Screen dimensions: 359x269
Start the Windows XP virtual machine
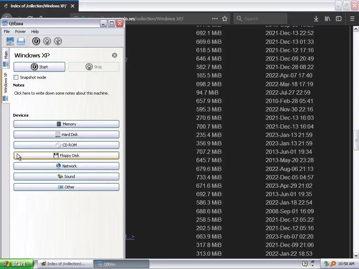tap(39, 67)
